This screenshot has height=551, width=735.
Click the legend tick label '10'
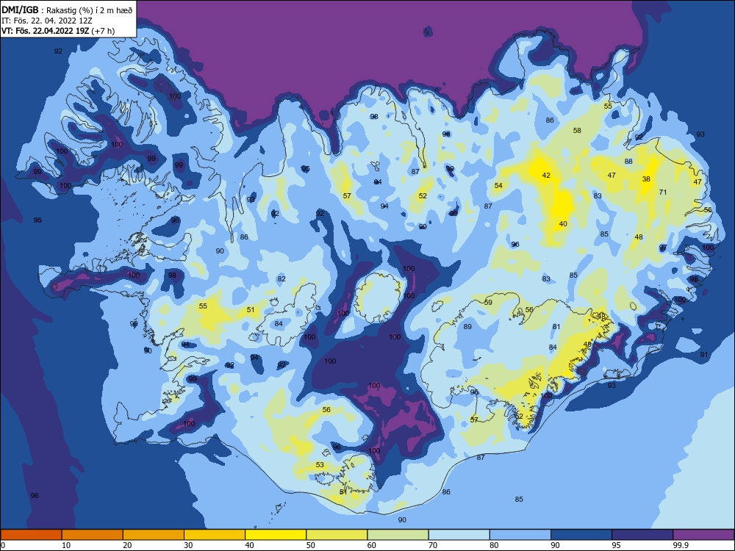coord(66,545)
